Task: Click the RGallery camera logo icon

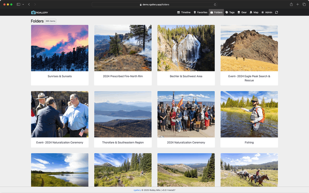Action: [x=33, y=12]
